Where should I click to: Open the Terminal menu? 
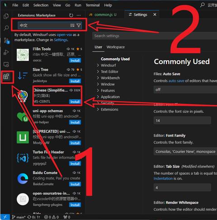click(93, 5)
